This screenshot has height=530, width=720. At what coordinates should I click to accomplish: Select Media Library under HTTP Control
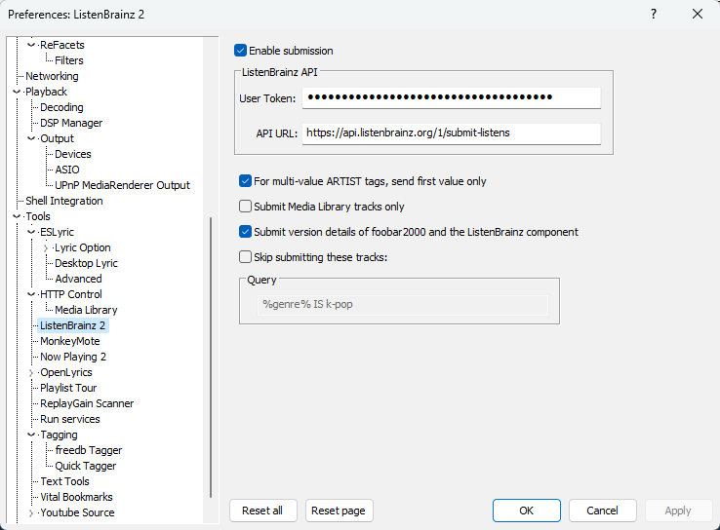86,310
